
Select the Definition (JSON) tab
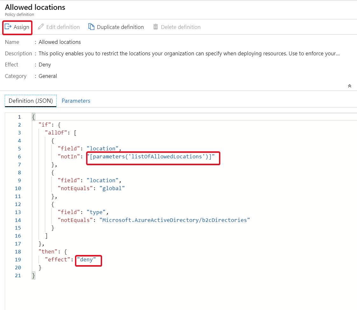point(31,101)
